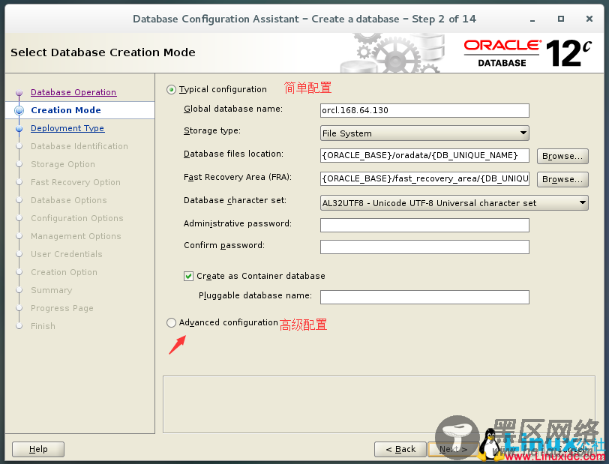Open the Database Operation step link
The image size is (609, 464).
point(73,92)
